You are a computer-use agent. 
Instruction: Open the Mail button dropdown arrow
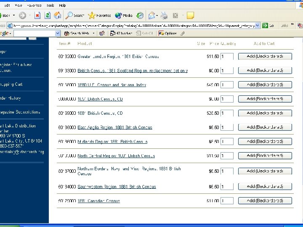tap(157, 16)
